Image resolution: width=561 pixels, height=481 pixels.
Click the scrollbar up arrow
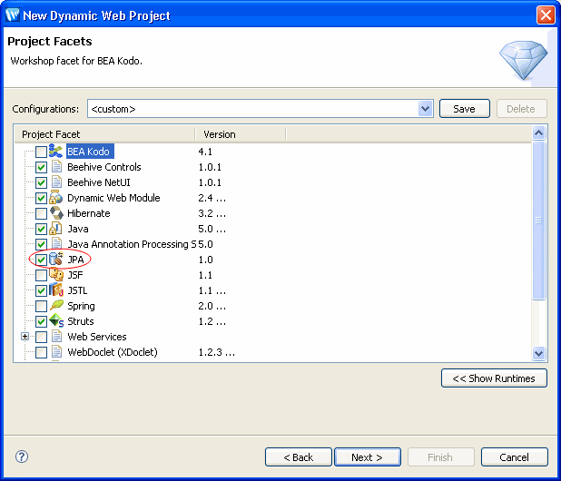(x=538, y=133)
